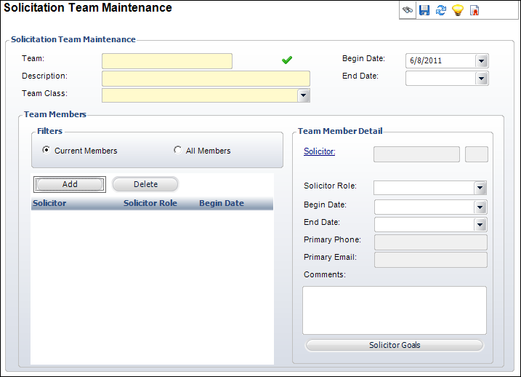Image resolution: width=521 pixels, height=377 pixels.
Task: Click the blue refresh arrows icon
Action: 440,11
